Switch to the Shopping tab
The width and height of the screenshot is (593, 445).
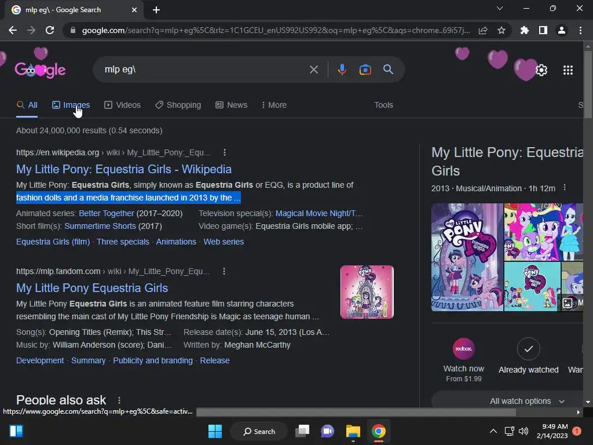tap(178, 105)
